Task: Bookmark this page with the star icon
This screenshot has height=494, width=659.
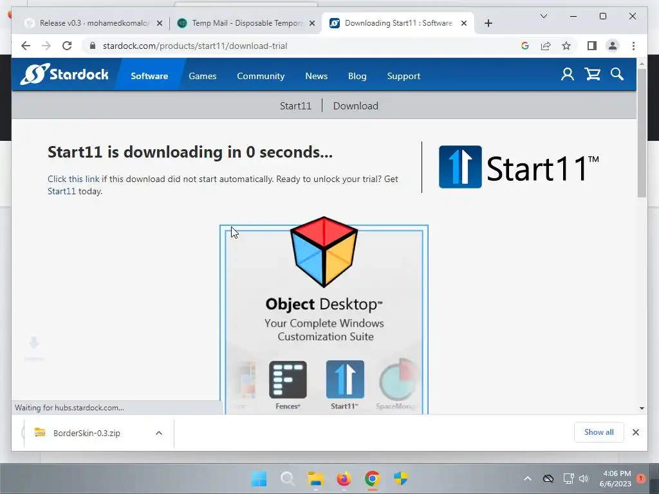Action: (x=566, y=46)
